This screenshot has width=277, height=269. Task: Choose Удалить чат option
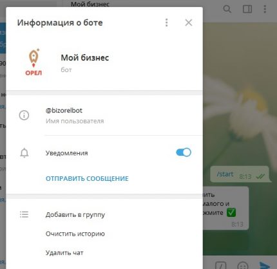tap(64, 253)
